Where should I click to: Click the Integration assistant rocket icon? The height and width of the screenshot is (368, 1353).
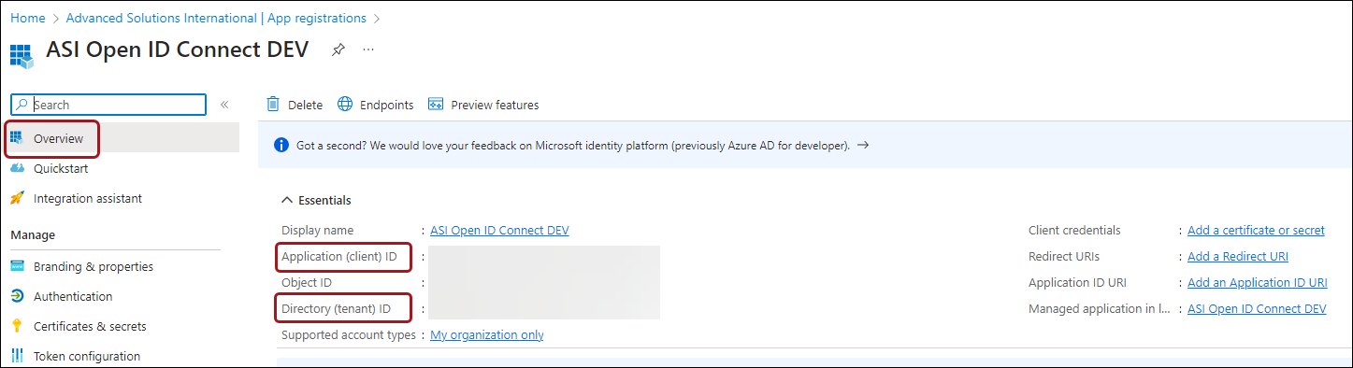click(x=17, y=198)
